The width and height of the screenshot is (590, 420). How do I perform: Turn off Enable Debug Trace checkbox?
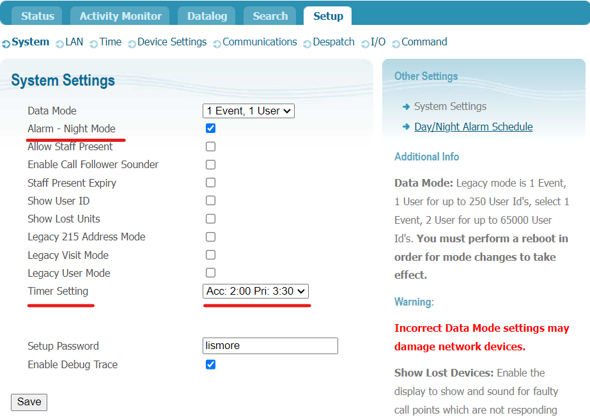[210, 364]
